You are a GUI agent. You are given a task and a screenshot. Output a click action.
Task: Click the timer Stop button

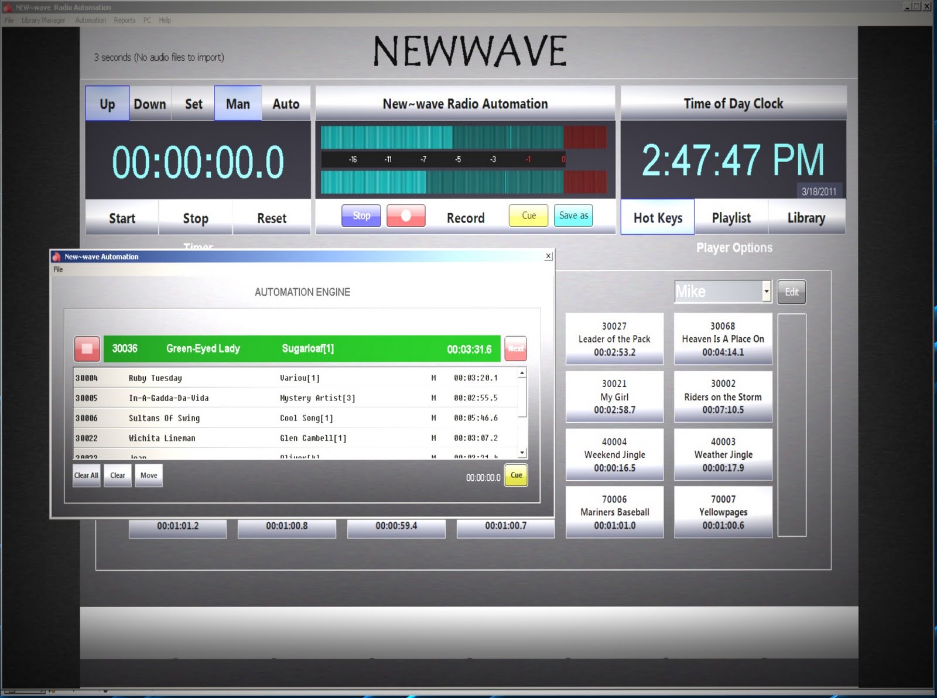pyautogui.click(x=196, y=218)
